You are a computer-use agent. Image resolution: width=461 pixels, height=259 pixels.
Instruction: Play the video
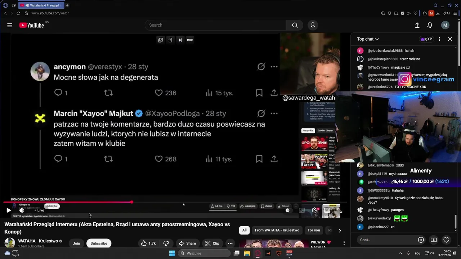pyautogui.click(x=9, y=210)
